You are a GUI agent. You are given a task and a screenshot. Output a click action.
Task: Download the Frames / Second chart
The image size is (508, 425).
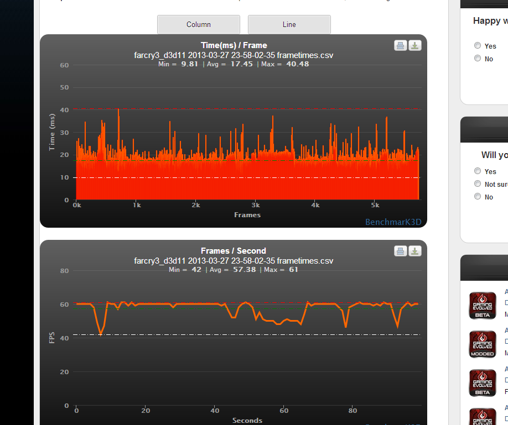click(x=414, y=251)
